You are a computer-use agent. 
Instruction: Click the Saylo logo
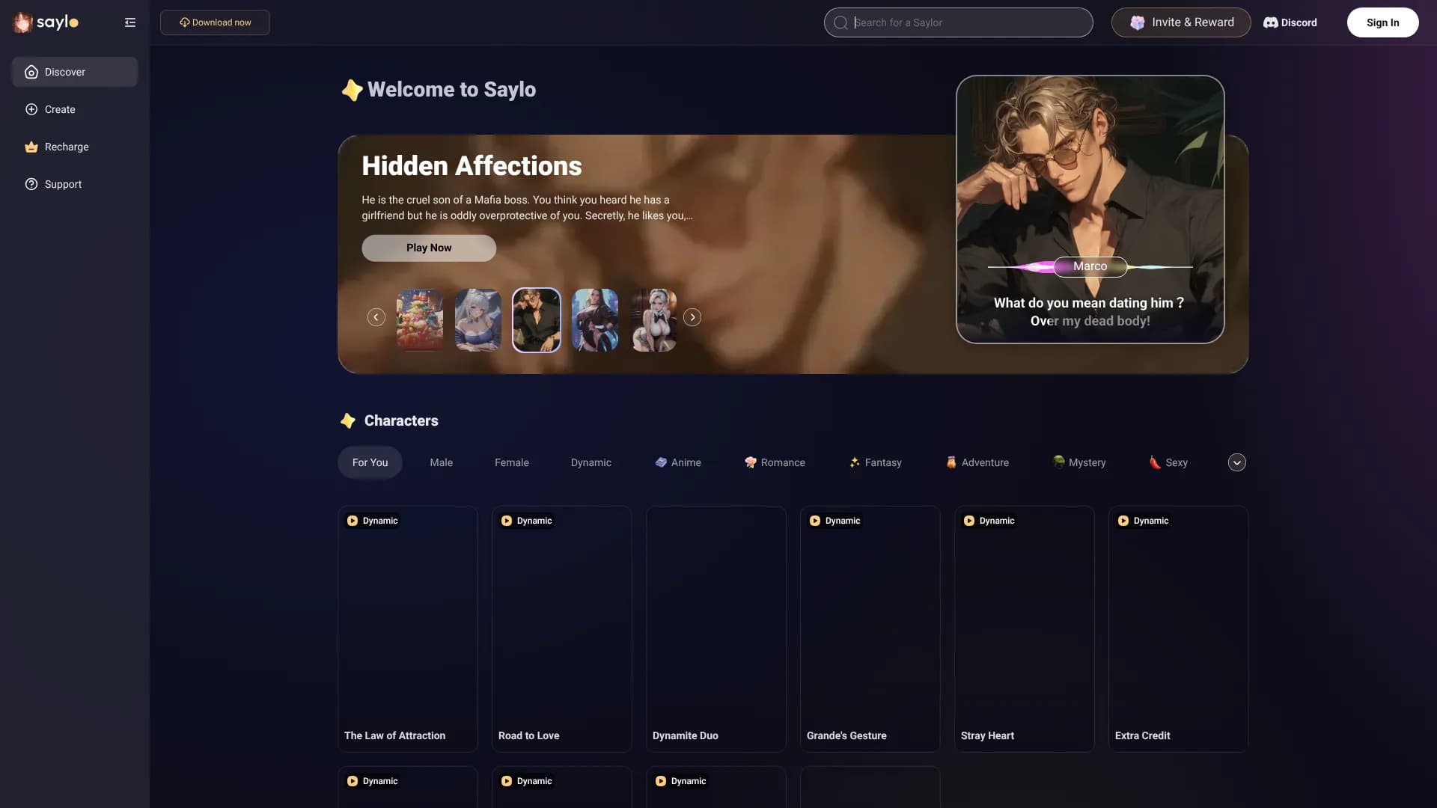tap(46, 22)
